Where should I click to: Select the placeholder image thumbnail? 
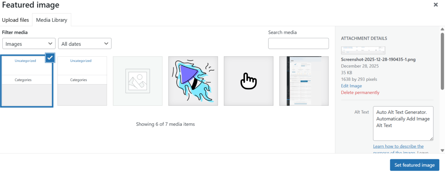point(138,81)
